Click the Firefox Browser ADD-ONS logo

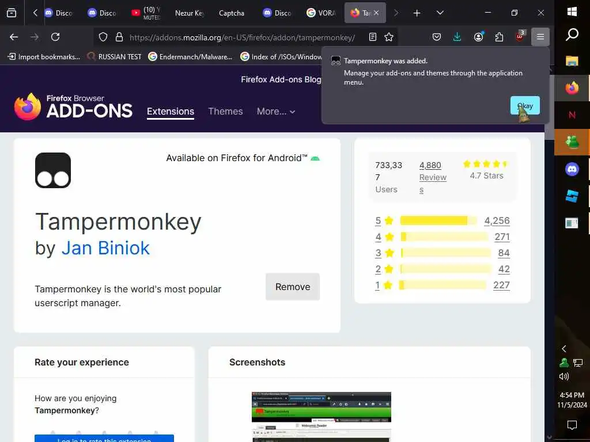(x=73, y=106)
